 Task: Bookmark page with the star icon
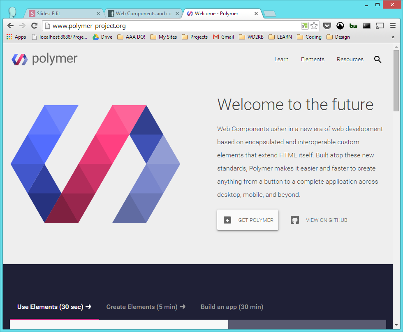314,25
